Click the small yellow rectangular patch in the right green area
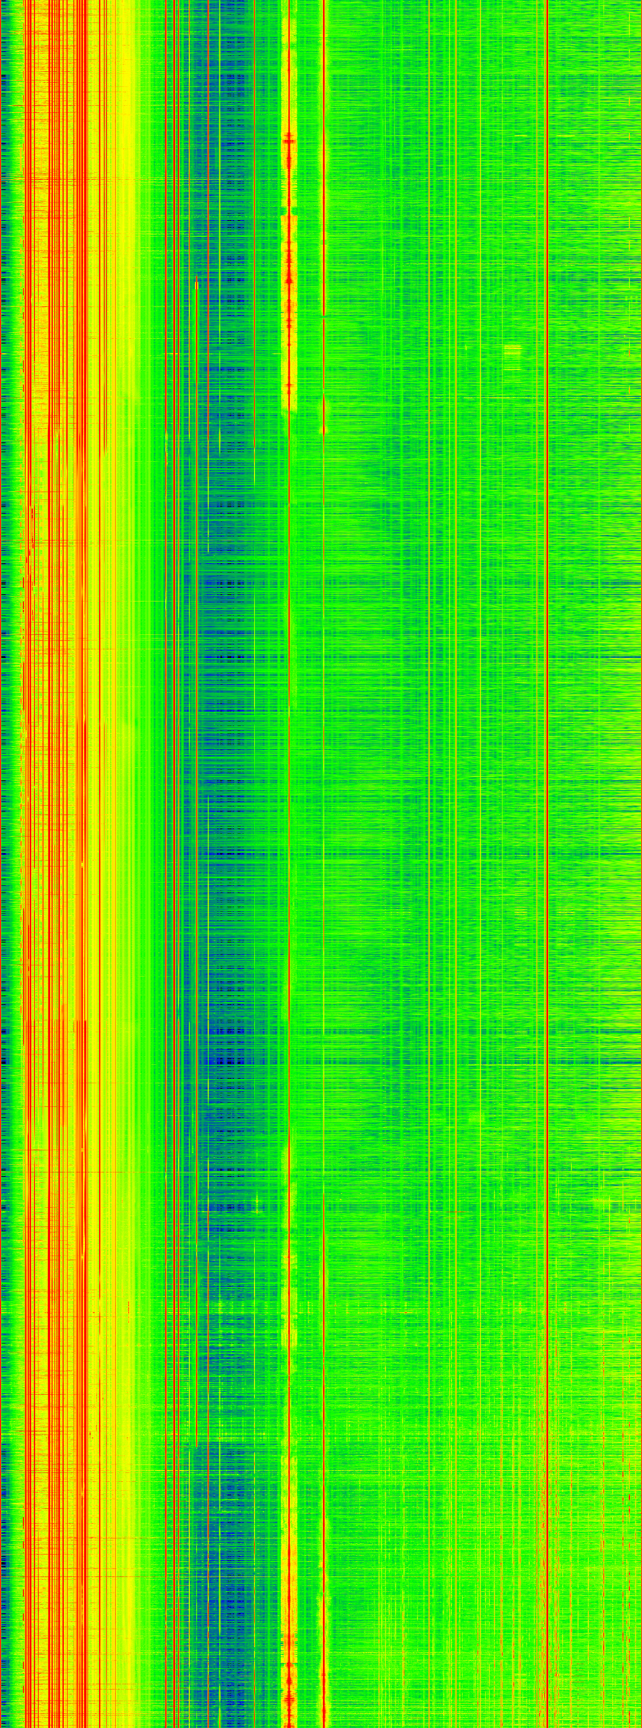 (x=513, y=350)
